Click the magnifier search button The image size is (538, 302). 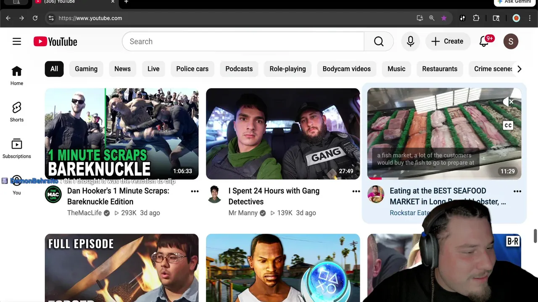pyautogui.click(x=379, y=42)
